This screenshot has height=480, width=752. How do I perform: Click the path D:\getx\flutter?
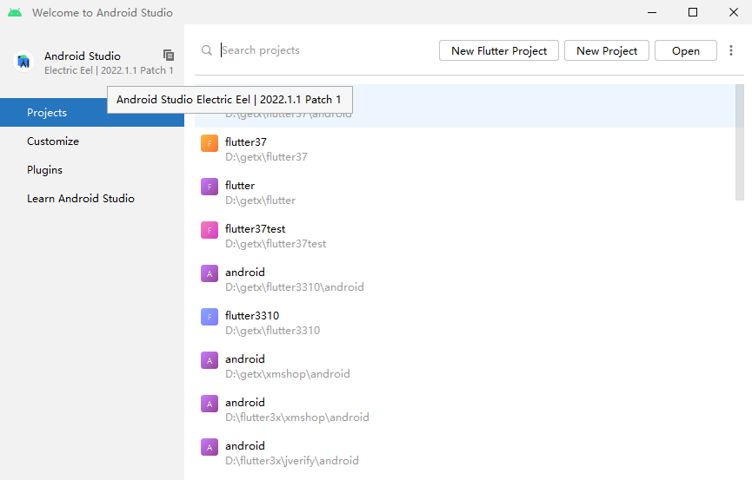pos(261,201)
